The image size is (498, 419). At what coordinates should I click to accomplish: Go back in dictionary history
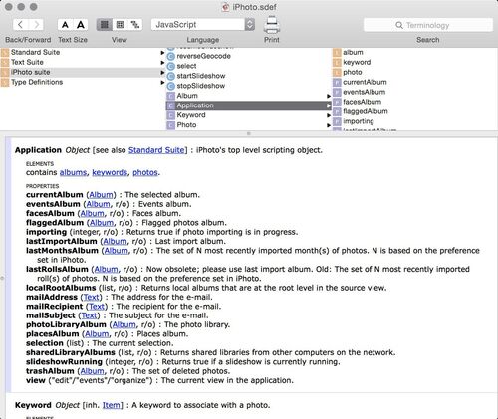pos(21,25)
